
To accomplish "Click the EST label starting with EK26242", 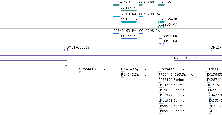I will (215, 101).
